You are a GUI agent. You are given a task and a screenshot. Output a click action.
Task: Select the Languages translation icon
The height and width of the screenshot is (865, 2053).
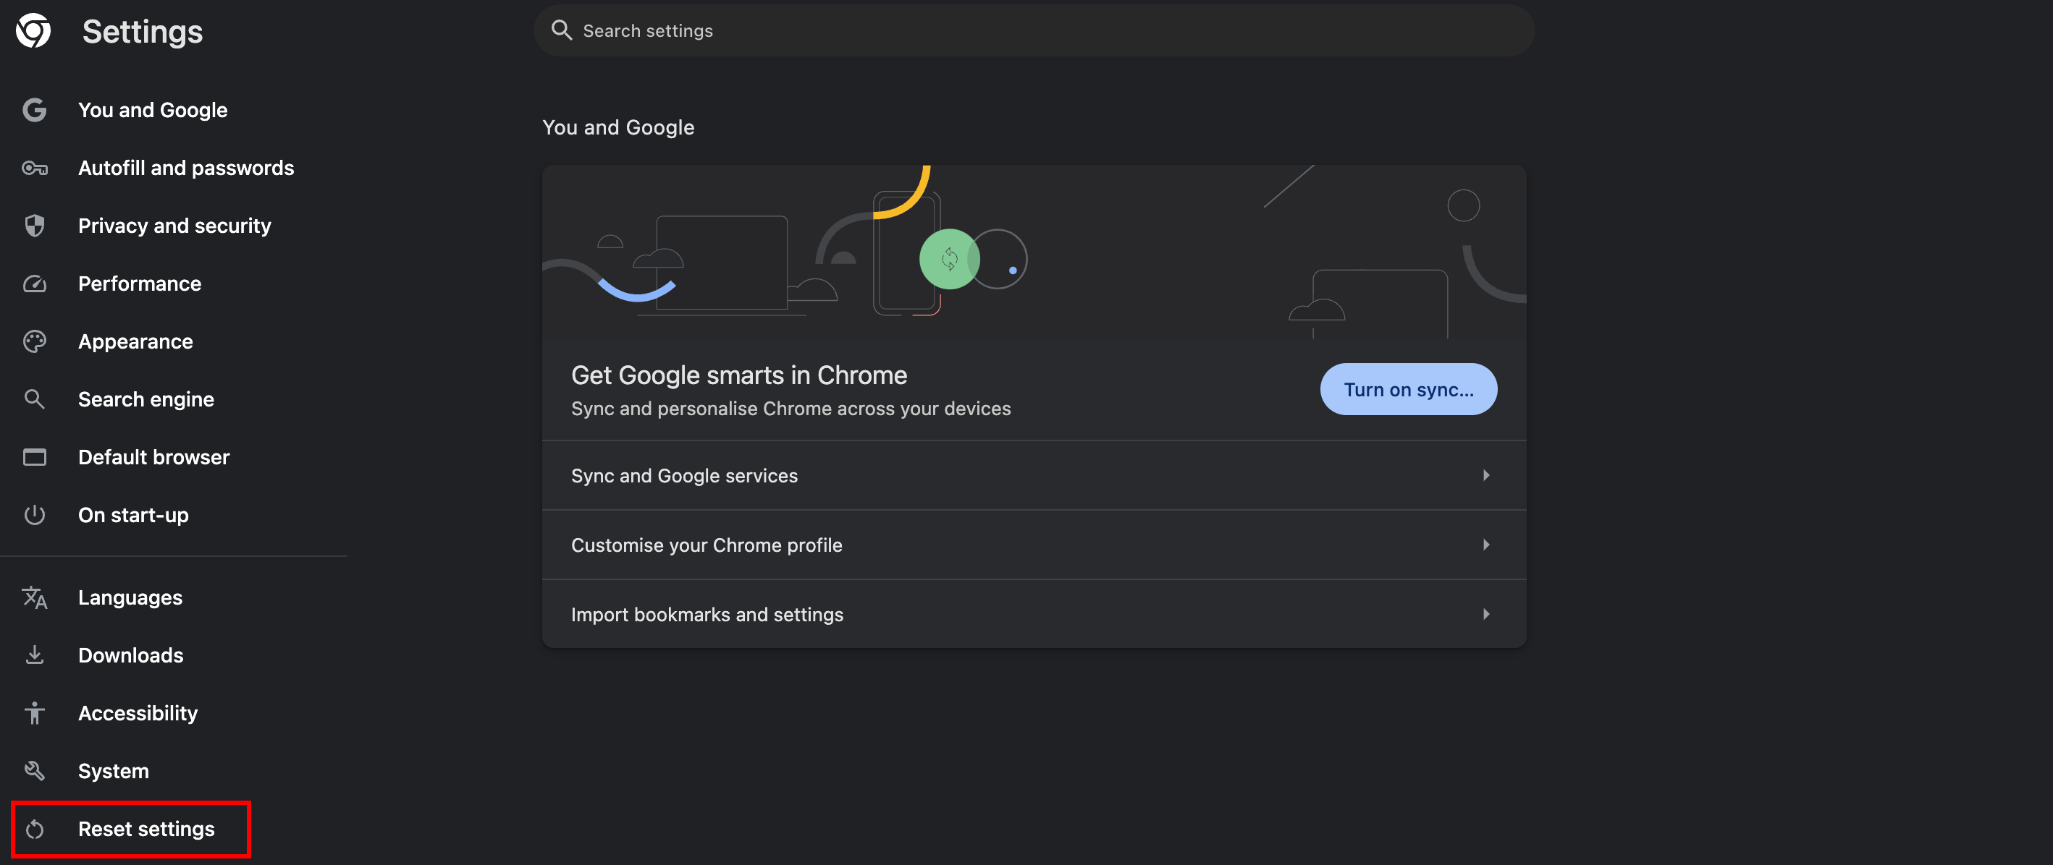point(34,597)
